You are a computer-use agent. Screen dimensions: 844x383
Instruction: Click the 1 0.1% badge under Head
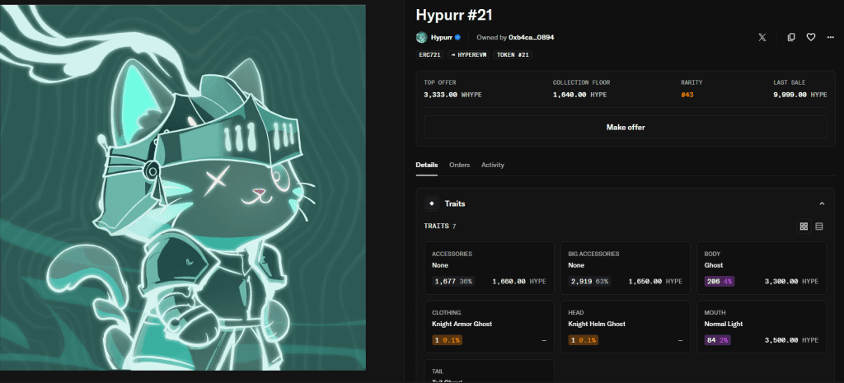583,340
